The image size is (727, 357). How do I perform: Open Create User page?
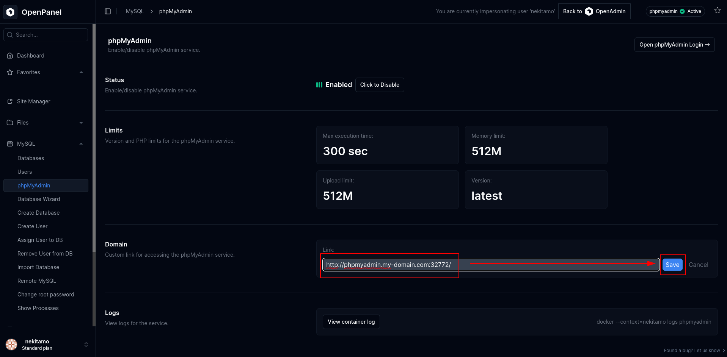[x=33, y=226]
